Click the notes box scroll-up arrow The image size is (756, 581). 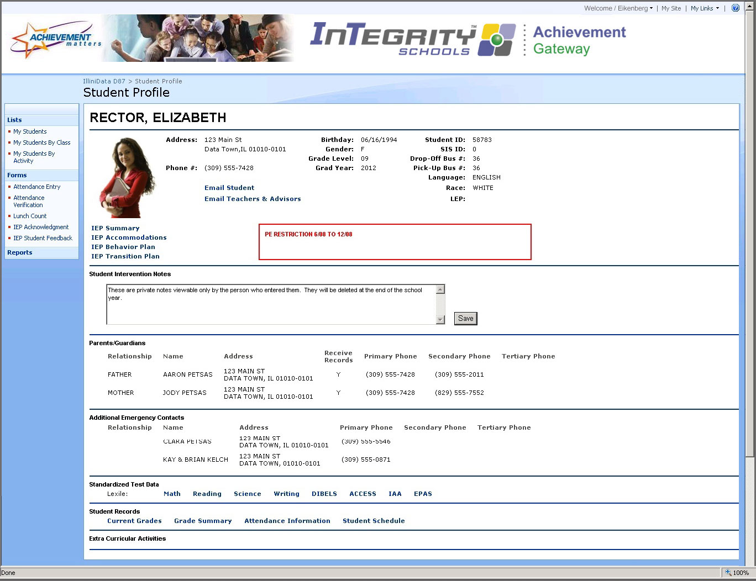(440, 290)
